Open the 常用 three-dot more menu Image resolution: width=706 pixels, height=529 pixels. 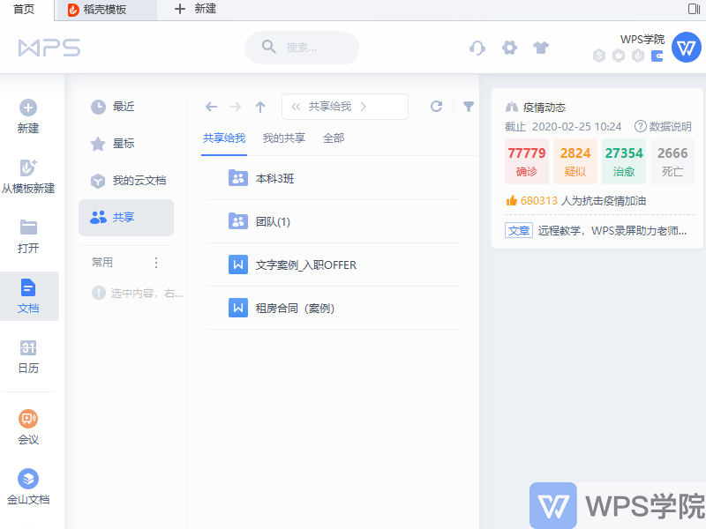coord(156,263)
